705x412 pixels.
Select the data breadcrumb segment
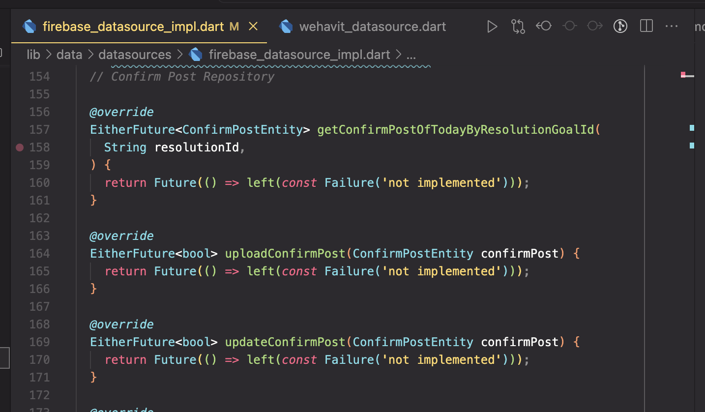point(69,55)
